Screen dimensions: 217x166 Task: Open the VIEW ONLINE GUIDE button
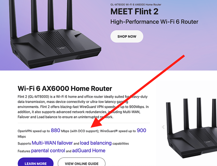point(82,162)
